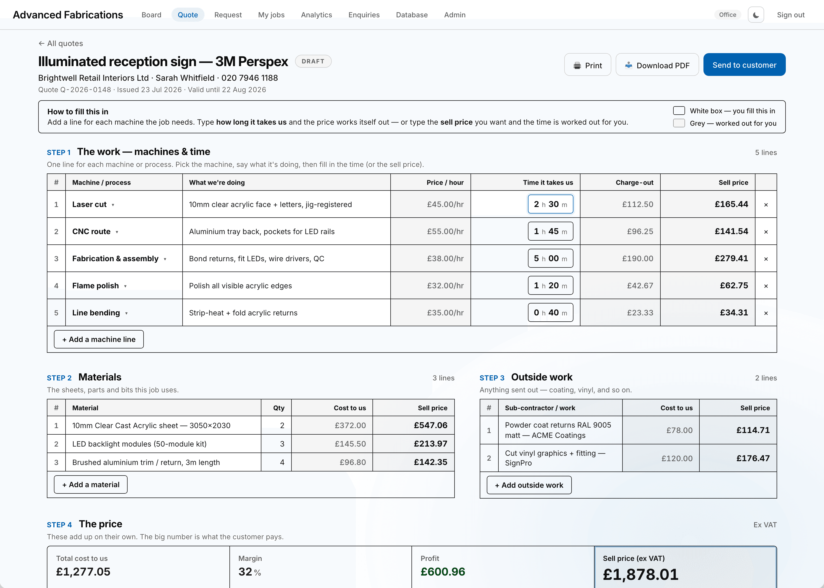Open the Board tab
The image size is (824, 588).
pos(151,15)
